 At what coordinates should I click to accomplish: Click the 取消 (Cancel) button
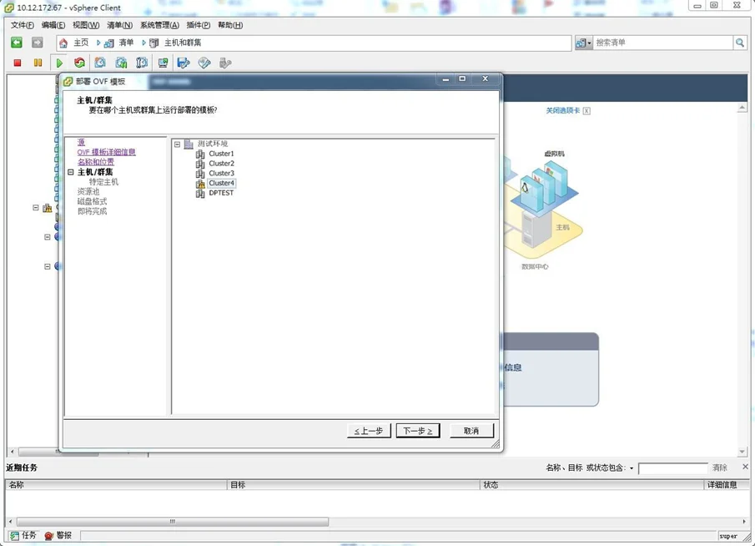tap(471, 431)
